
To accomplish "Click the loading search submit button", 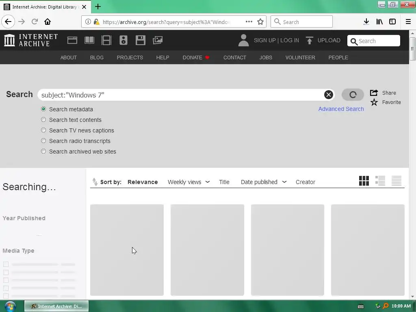I will (x=353, y=95).
